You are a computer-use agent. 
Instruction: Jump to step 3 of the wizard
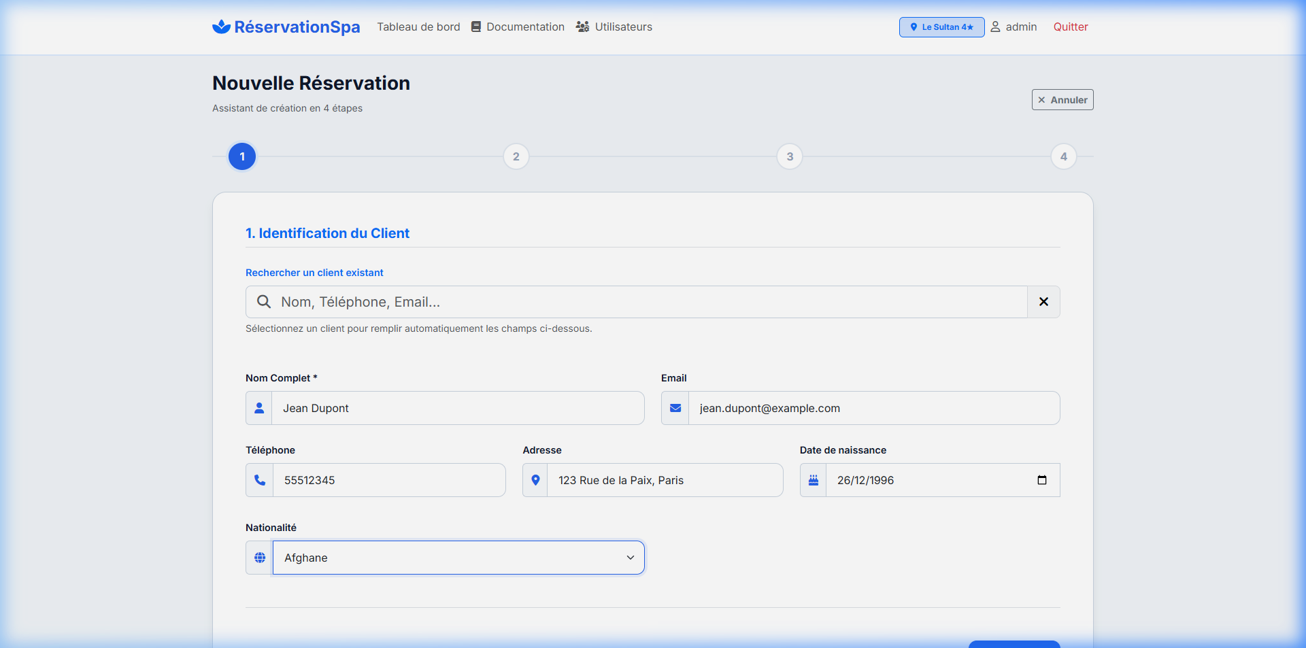click(x=790, y=156)
